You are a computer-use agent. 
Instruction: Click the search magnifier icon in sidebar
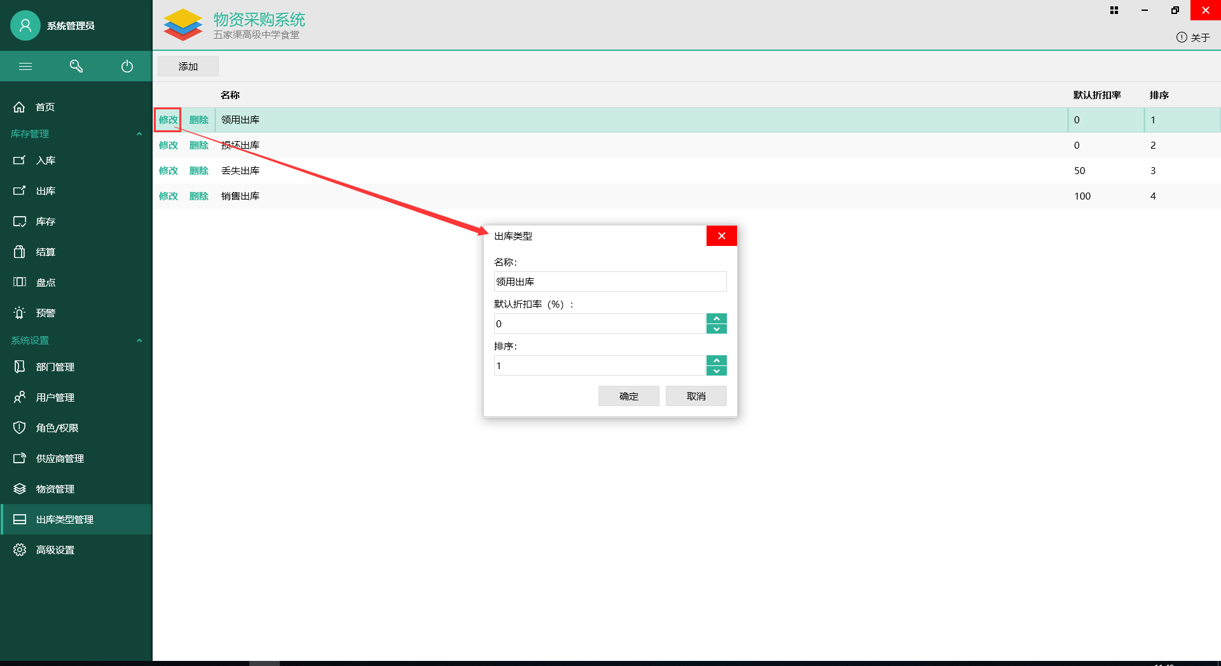[76, 66]
